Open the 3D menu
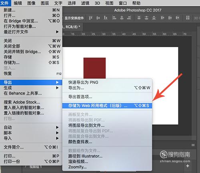200x173 pixels. (97, 3)
